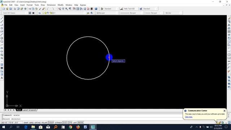This screenshot has height=130, width=231.
Task: Open the Layer Properties Manager icon
Action: 39,13
